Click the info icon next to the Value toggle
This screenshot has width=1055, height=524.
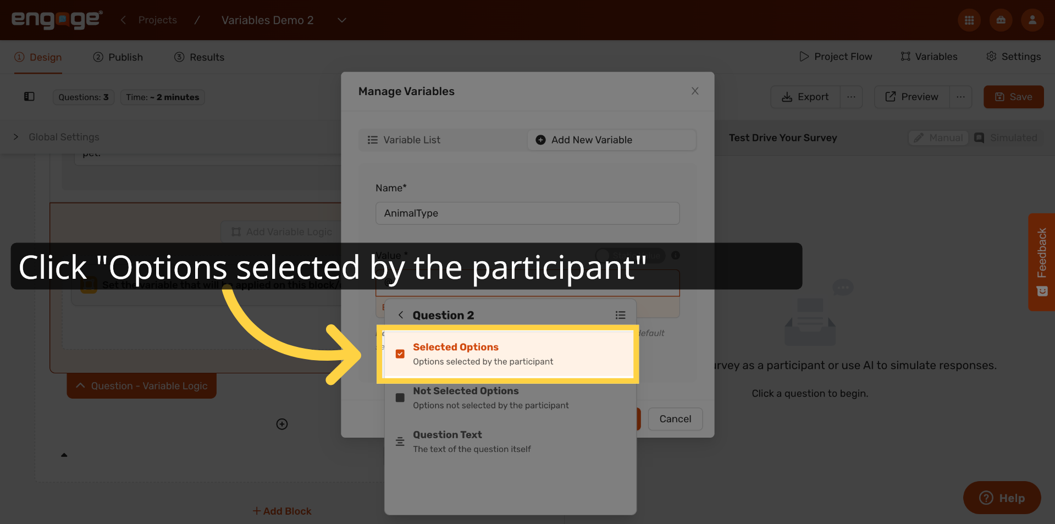point(676,256)
